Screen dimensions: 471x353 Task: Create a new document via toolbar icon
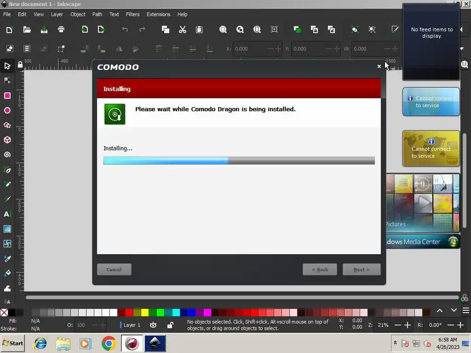9,29
